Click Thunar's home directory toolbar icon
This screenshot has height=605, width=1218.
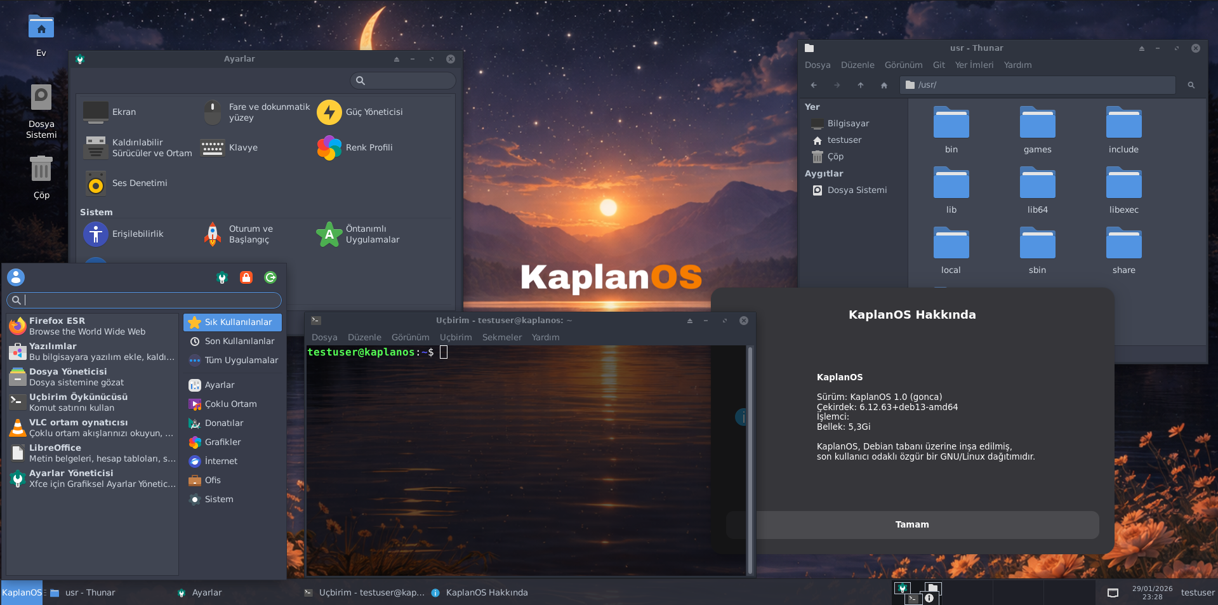click(x=884, y=85)
